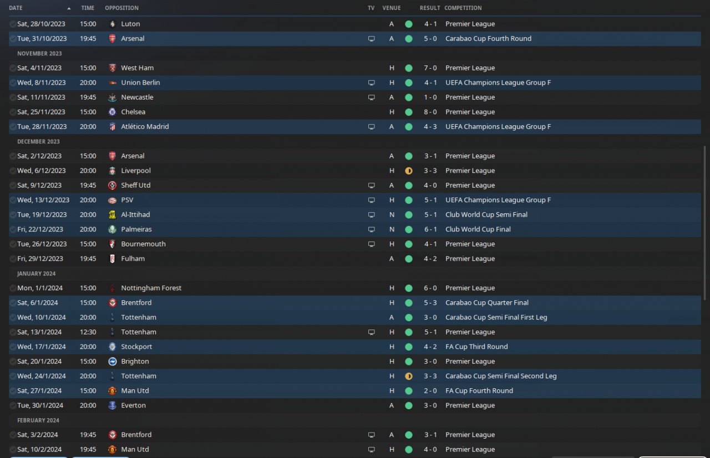710x458 pixels.
Task: Click the Opposition column header
Action: pyautogui.click(x=121, y=8)
